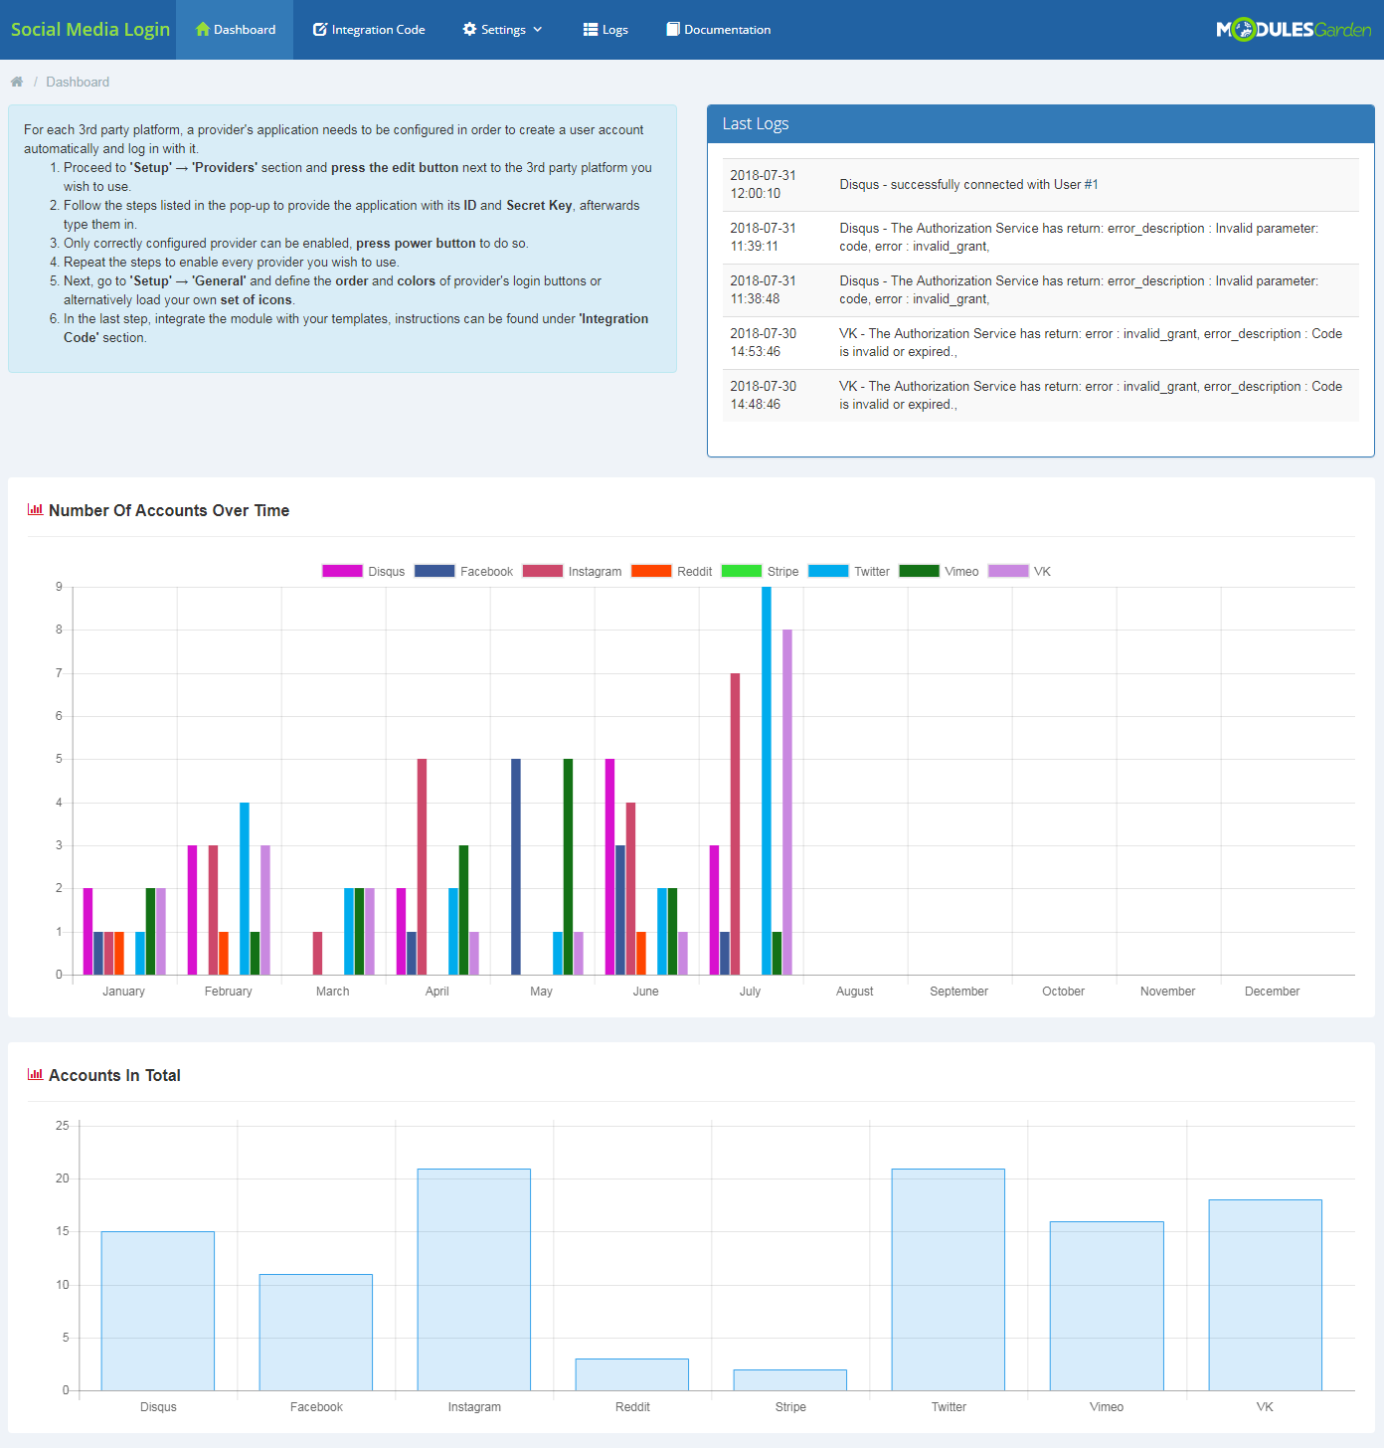
Task: Click 'Disqus - successfully connected with User #1'
Action: pos(968,185)
